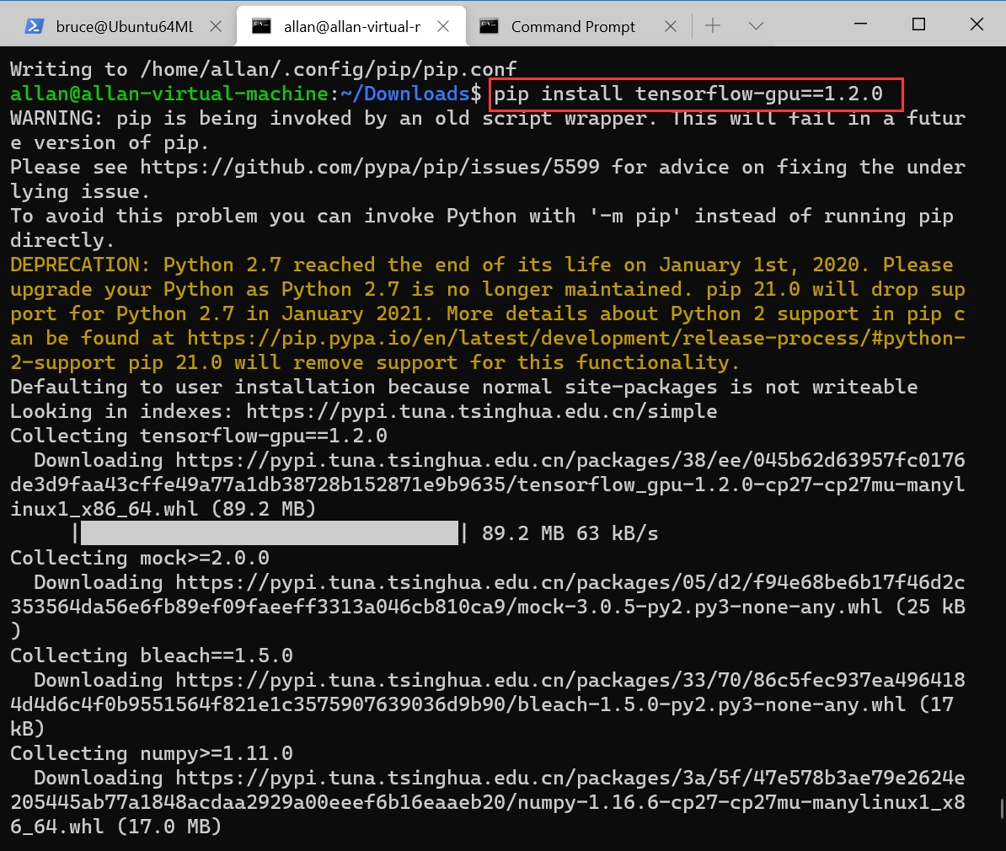Image resolution: width=1006 pixels, height=851 pixels.
Task: Close the terminal window
Action: point(977,24)
